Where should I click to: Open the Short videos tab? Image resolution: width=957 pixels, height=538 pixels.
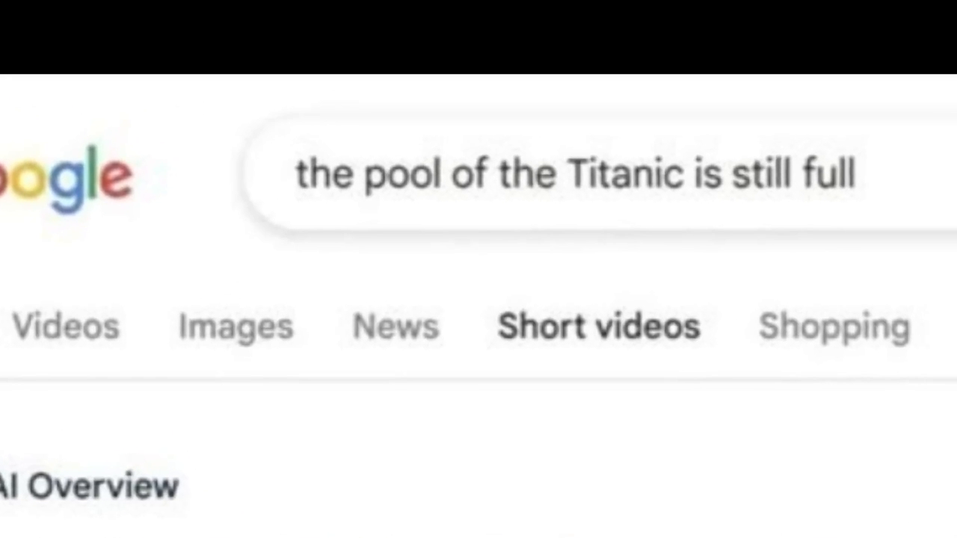(599, 327)
